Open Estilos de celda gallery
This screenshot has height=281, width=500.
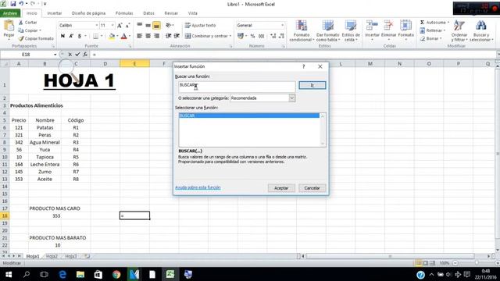click(351, 31)
